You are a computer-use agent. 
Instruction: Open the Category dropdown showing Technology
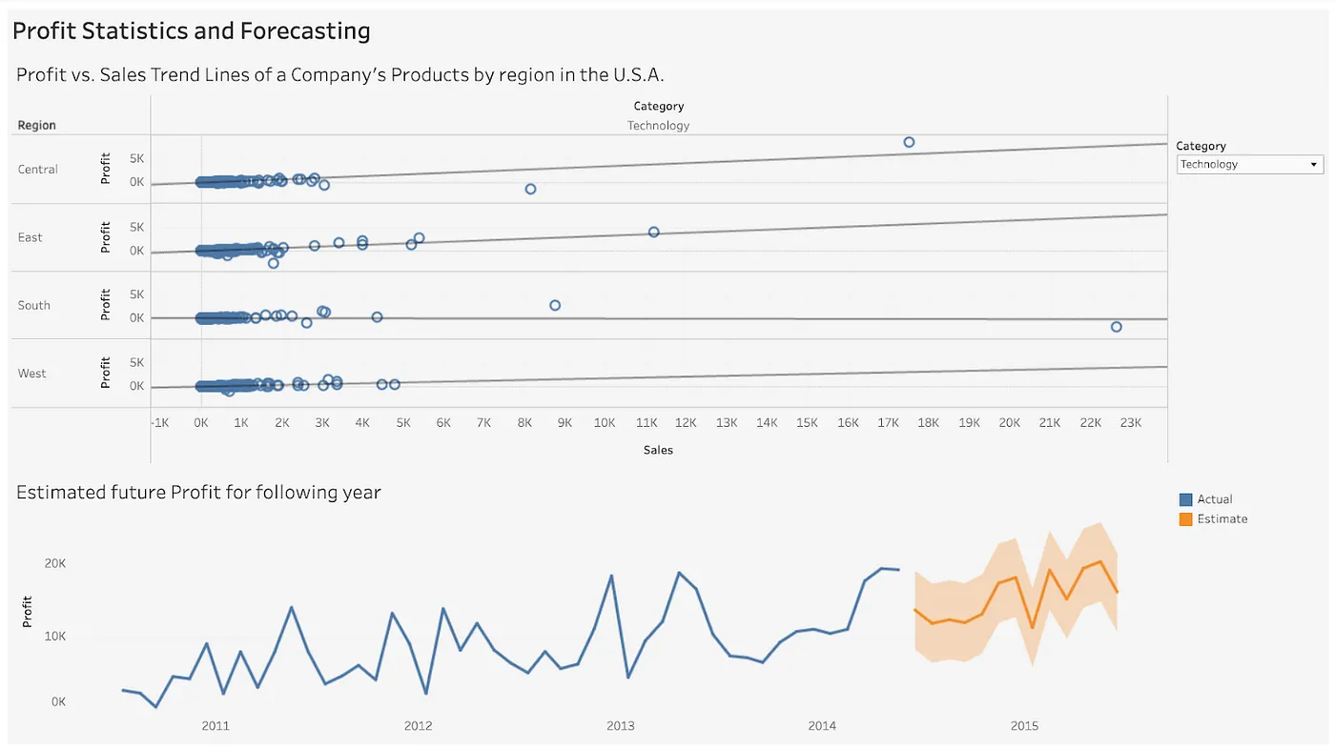pyautogui.click(x=1250, y=165)
